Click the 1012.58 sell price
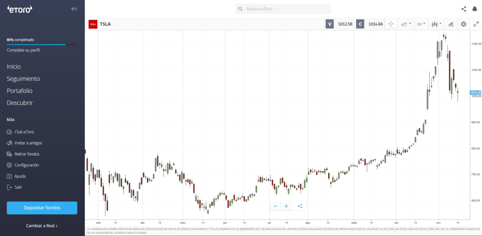Viewport: 482px width, 236px height. [345, 24]
